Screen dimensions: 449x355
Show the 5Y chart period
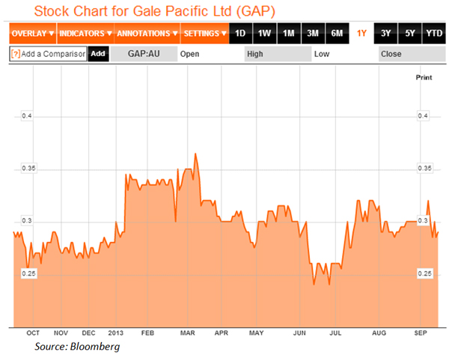(x=409, y=34)
